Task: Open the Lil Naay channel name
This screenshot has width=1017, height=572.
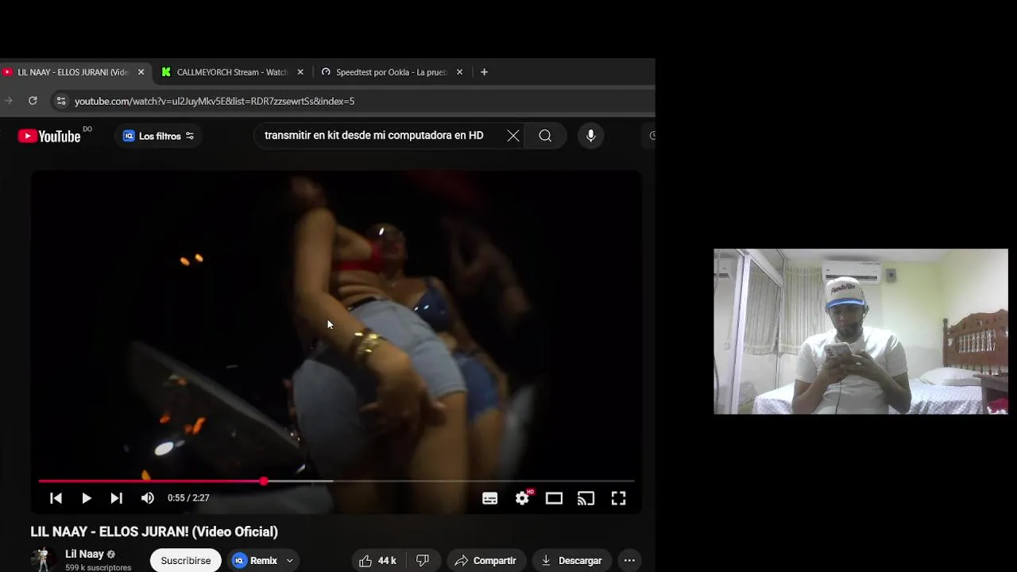Action: click(84, 555)
